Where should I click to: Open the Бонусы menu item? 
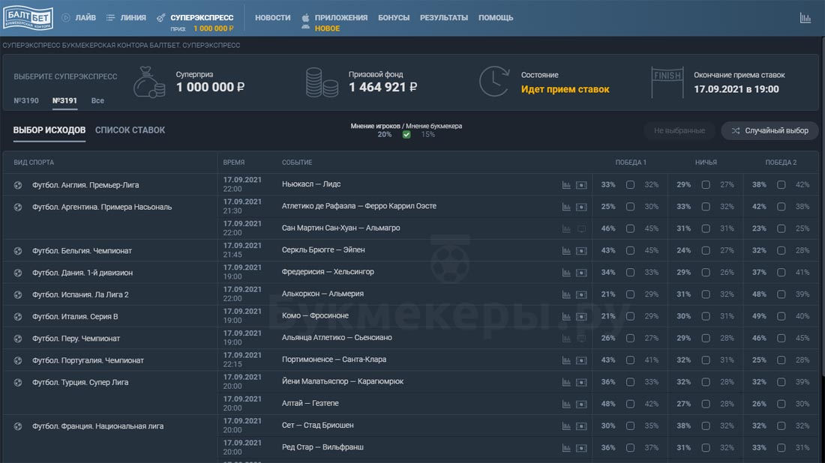(x=394, y=17)
